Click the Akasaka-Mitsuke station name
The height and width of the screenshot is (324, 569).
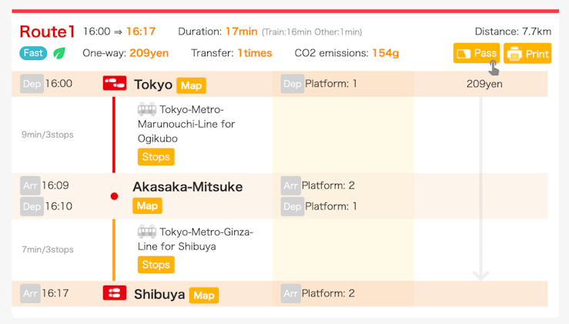click(187, 187)
